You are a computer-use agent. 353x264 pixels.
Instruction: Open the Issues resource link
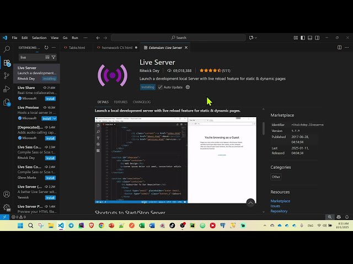tap(275, 206)
